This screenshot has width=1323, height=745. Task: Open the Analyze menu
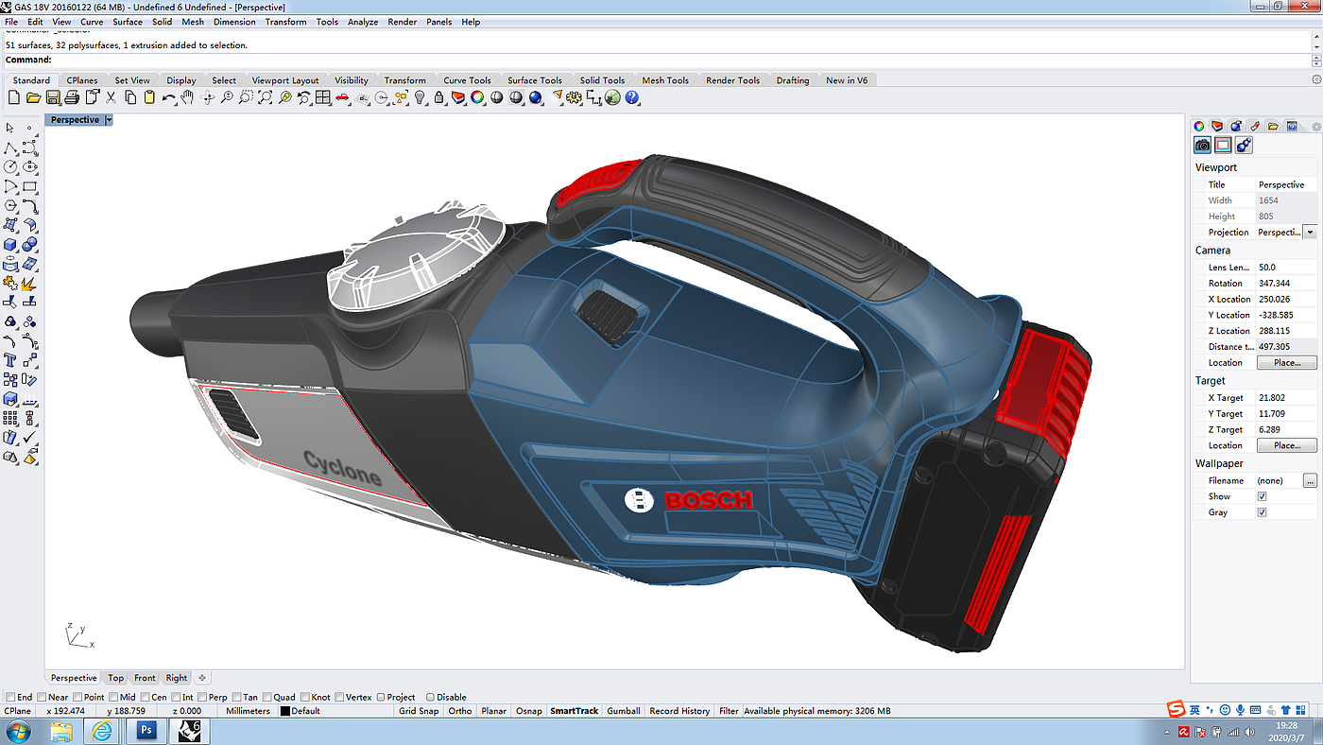pos(362,22)
